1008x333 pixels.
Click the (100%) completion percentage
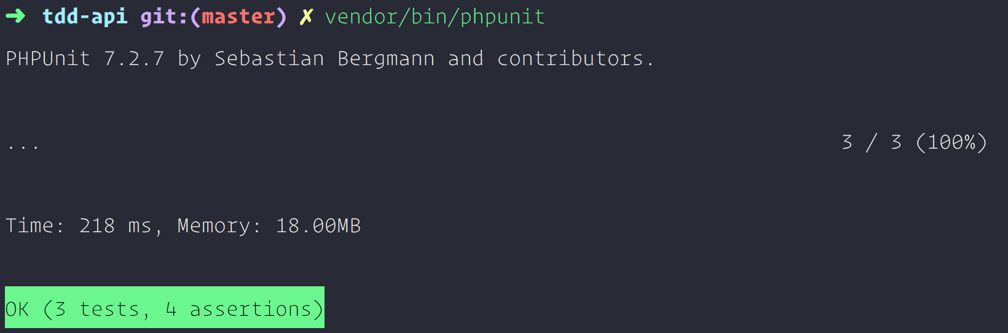951,143
